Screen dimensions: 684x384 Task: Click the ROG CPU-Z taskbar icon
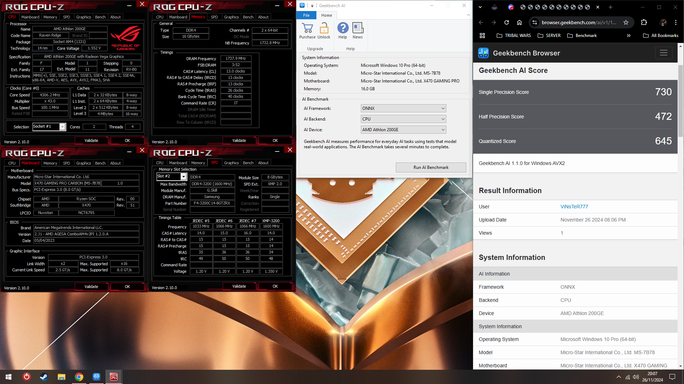pos(114,377)
